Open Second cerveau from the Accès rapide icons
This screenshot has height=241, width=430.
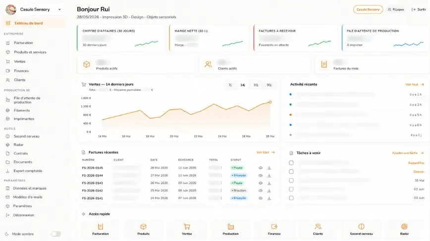click(361, 229)
